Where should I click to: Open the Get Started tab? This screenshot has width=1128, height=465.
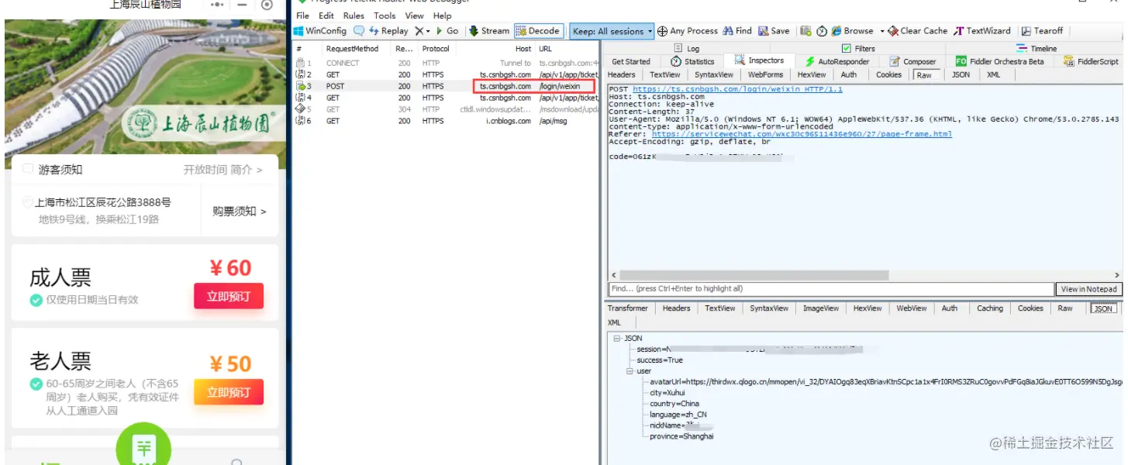[631, 61]
